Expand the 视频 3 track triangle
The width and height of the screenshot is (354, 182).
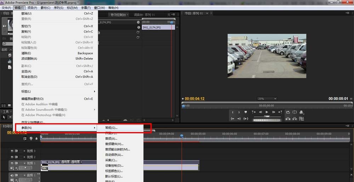(24, 151)
